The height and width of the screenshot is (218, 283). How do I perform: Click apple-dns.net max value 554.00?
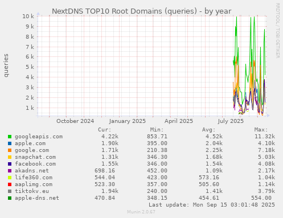pyautogui.click(x=261, y=198)
